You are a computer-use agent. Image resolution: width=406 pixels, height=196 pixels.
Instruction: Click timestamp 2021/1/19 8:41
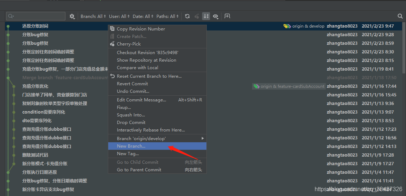(378, 69)
